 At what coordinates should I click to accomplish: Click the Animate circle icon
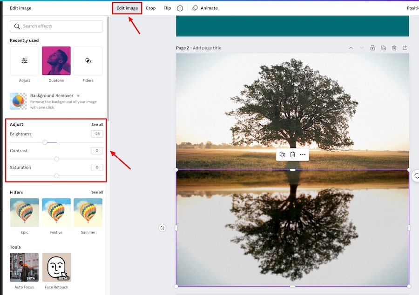(195, 8)
